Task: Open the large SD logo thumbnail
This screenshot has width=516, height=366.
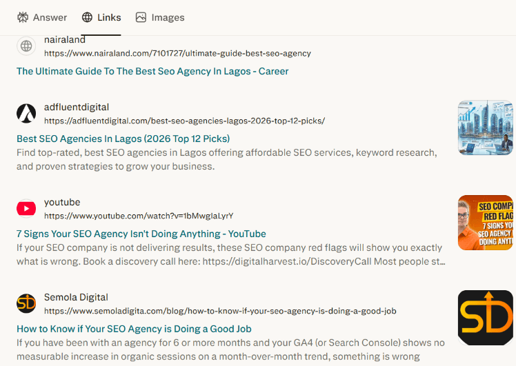Action: click(x=486, y=318)
